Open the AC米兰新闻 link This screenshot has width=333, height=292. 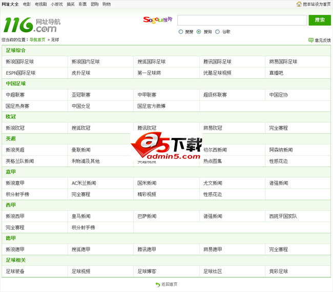[x=84, y=183]
